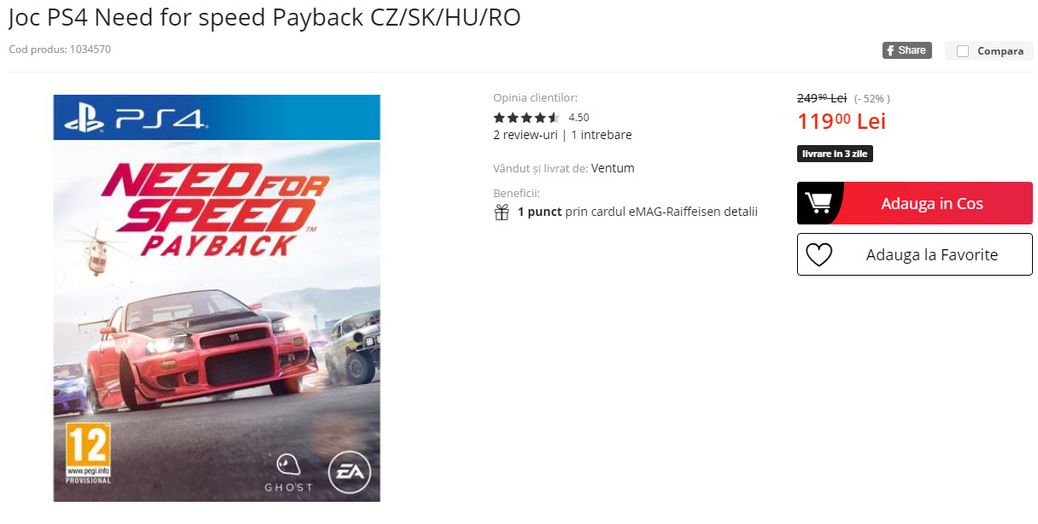Click the gift box benefits icon

tap(501, 212)
